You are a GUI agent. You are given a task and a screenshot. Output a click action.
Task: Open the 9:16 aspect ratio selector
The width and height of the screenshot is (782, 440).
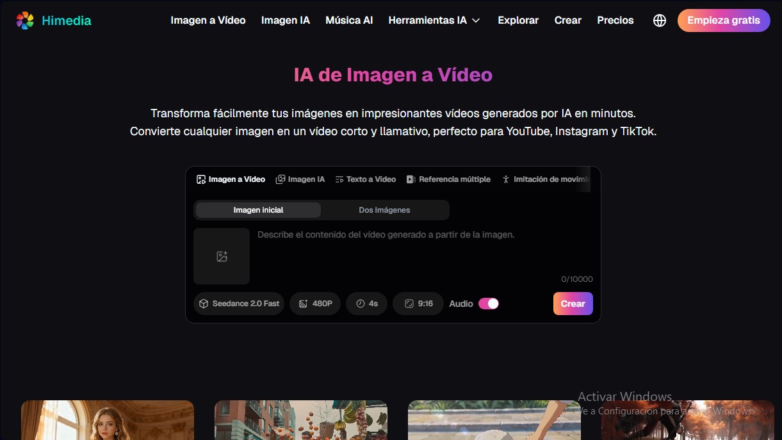(418, 304)
